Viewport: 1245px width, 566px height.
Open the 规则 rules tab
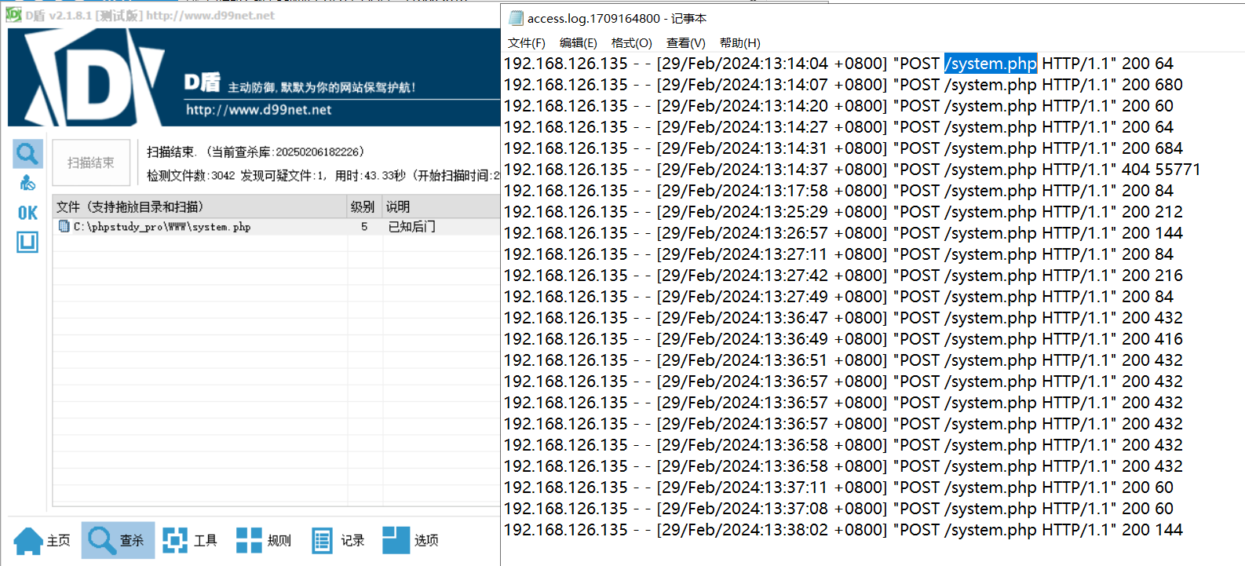[264, 540]
